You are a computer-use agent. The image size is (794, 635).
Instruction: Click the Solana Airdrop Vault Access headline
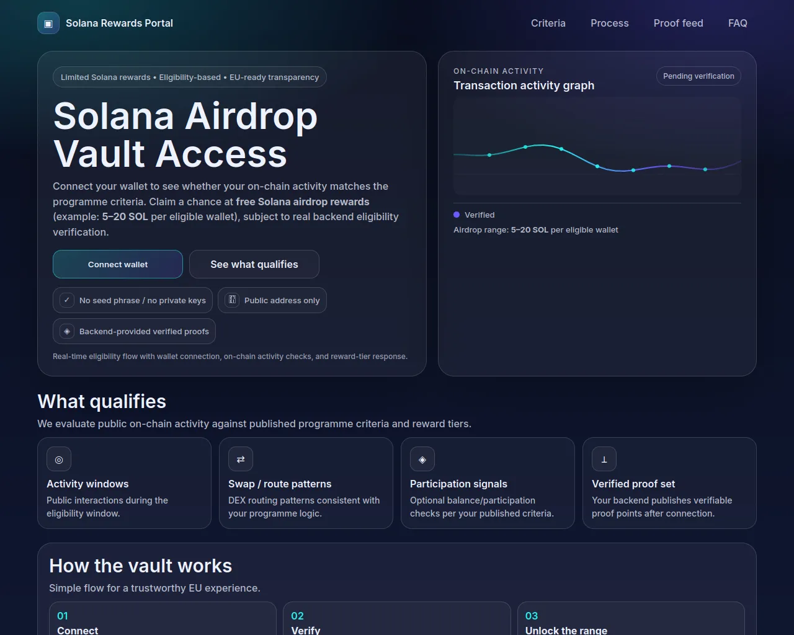185,135
